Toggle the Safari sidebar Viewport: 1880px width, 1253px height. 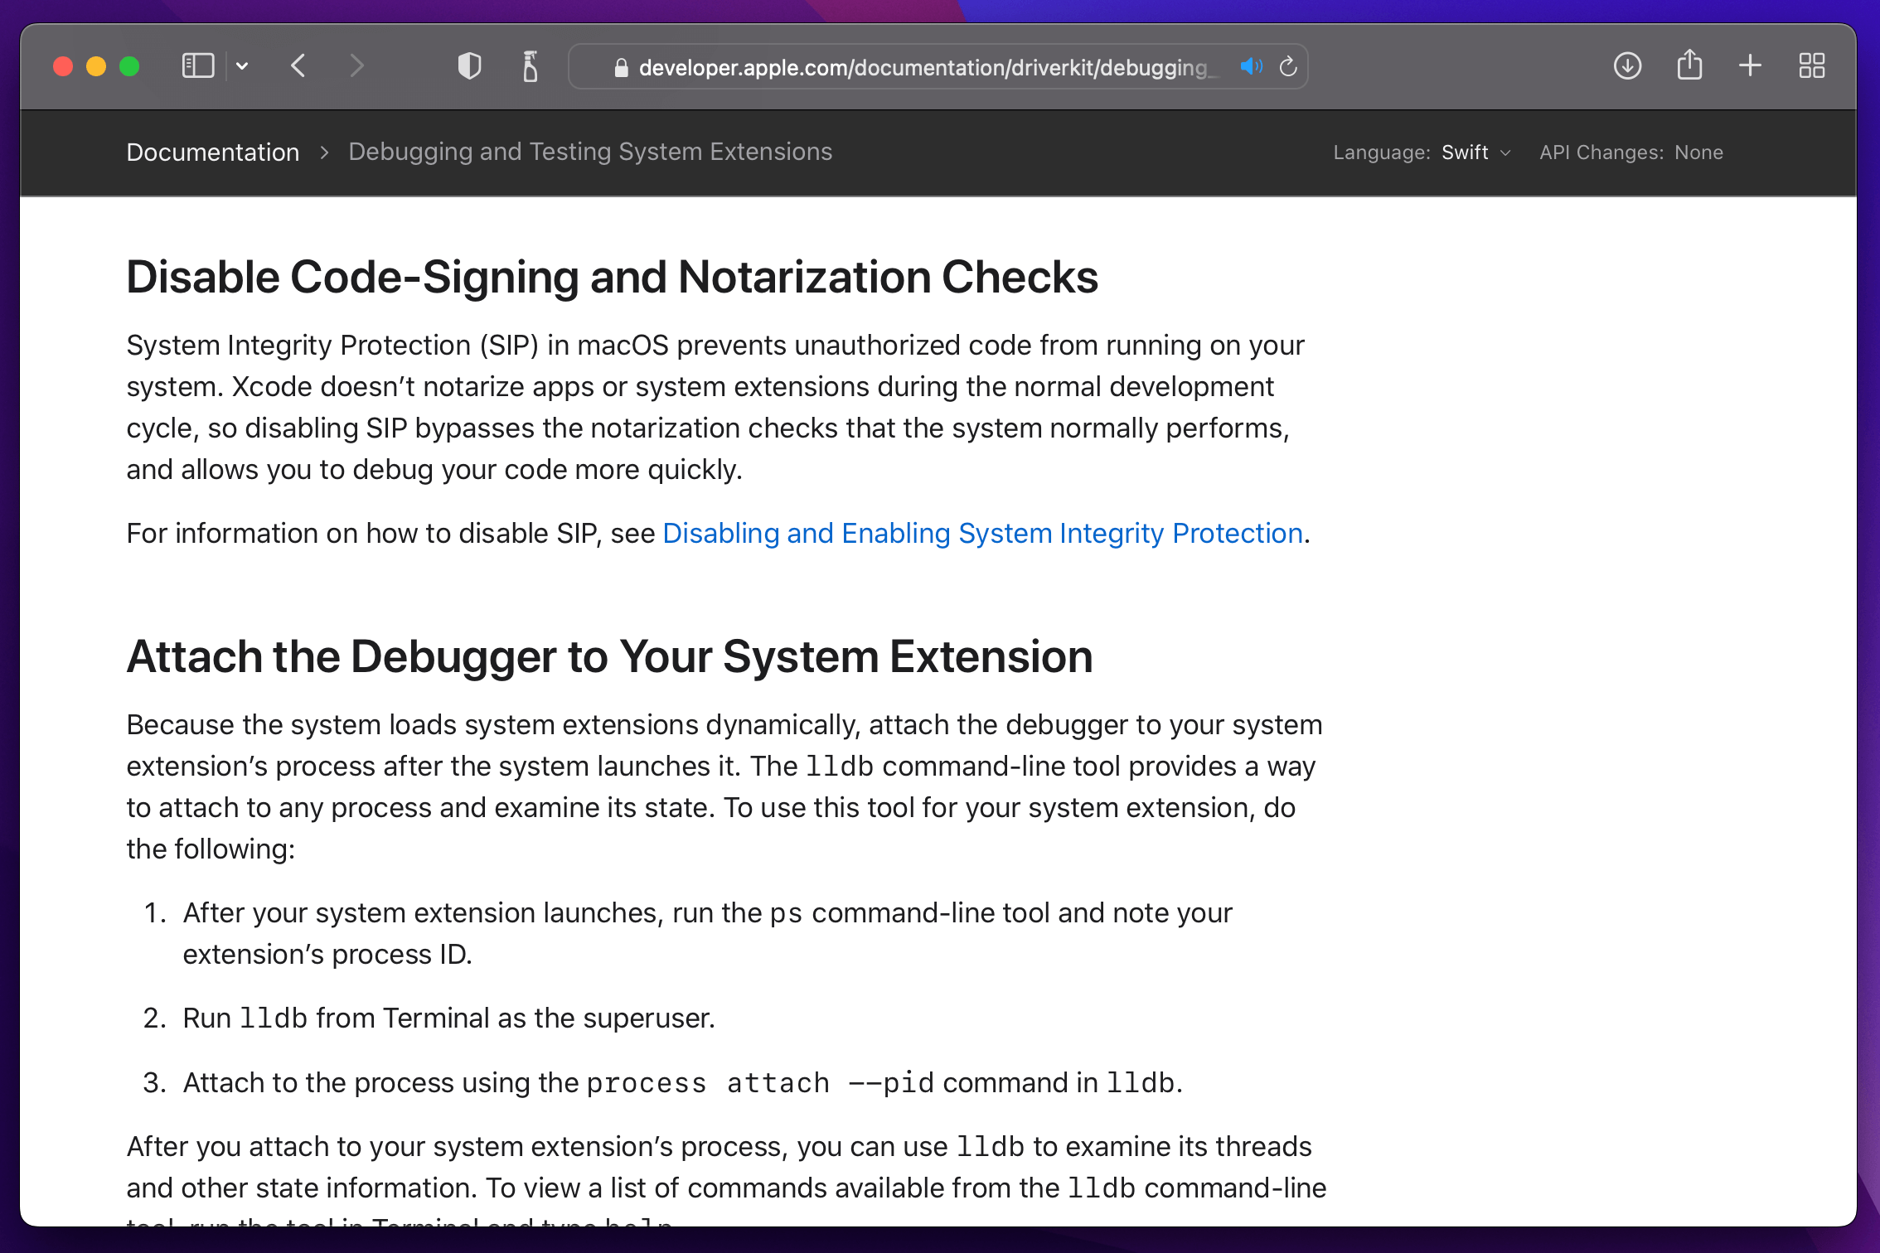click(197, 66)
